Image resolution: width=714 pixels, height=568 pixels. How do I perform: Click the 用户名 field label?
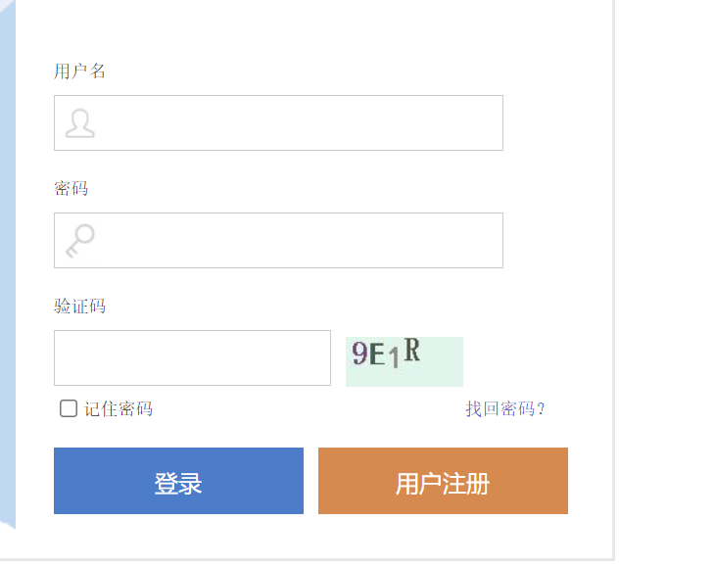[79, 71]
